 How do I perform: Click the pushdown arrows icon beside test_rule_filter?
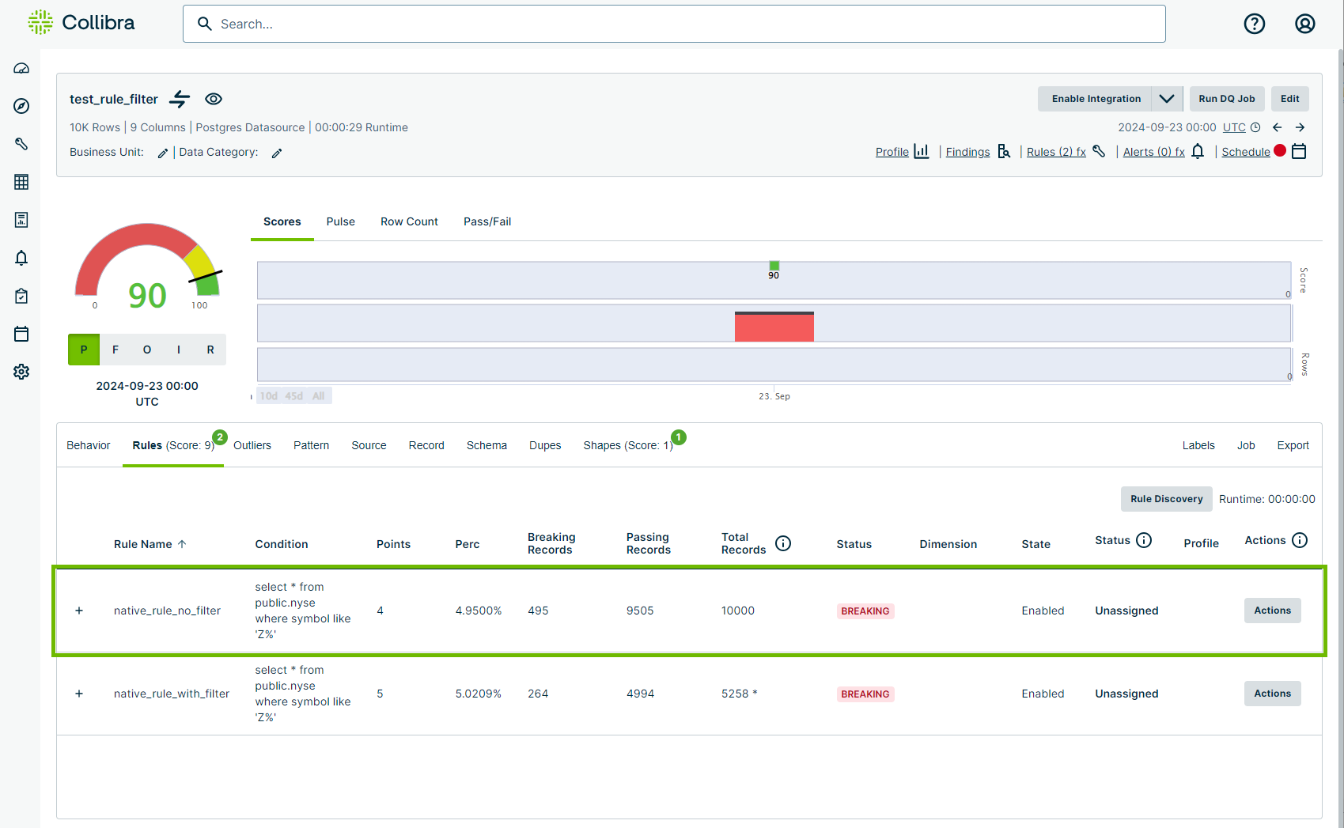pyautogui.click(x=180, y=99)
